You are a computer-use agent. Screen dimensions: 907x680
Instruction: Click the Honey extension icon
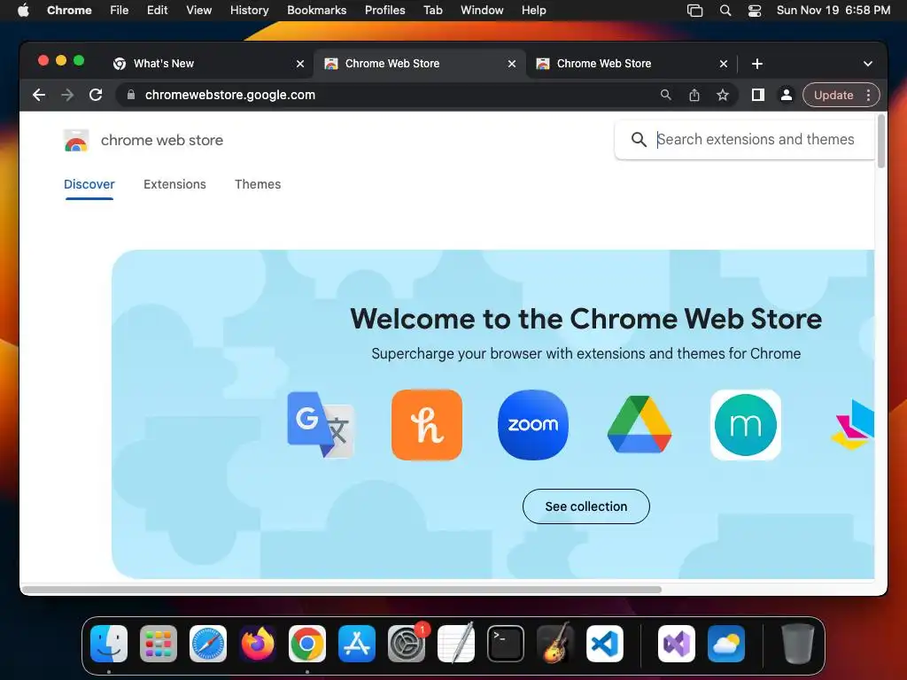[x=427, y=425]
